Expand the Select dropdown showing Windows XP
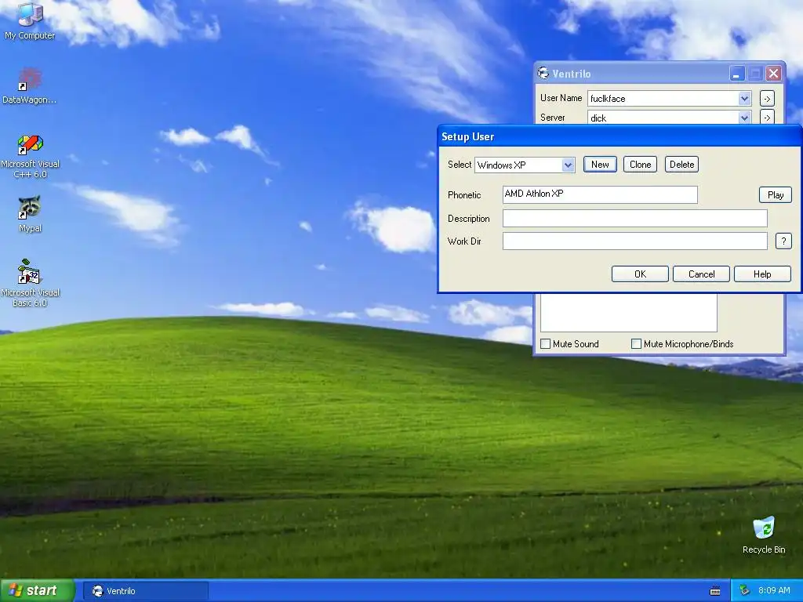Image resolution: width=803 pixels, height=602 pixels. pyautogui.click(x=568, y=165)
